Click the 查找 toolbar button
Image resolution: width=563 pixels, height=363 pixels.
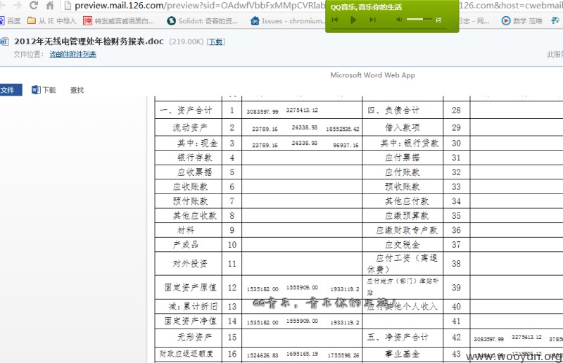[77, 90]
